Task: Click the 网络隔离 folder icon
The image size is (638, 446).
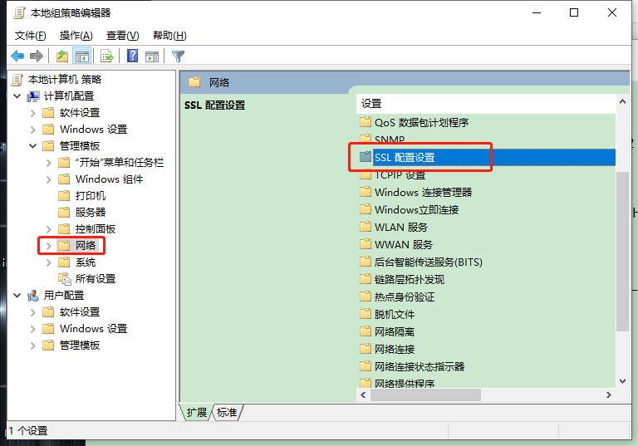Action: [x=366, y=331]
